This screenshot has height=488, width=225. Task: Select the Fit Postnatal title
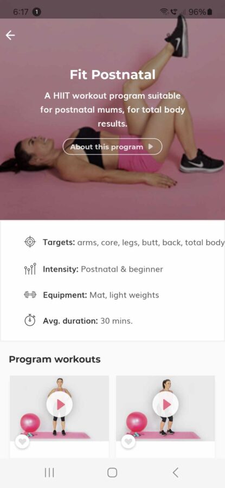(112, 75)
